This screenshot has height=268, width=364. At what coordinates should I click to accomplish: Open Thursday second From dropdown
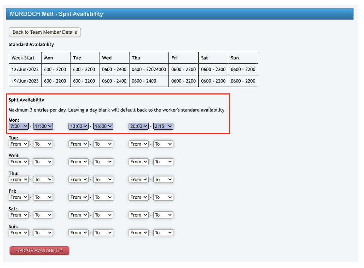[x=78, y=179]
